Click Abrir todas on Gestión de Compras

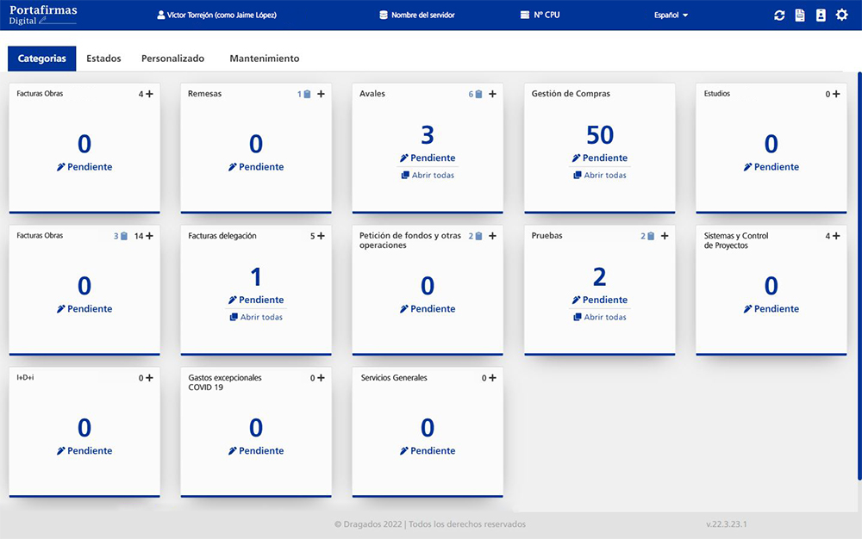599,175
